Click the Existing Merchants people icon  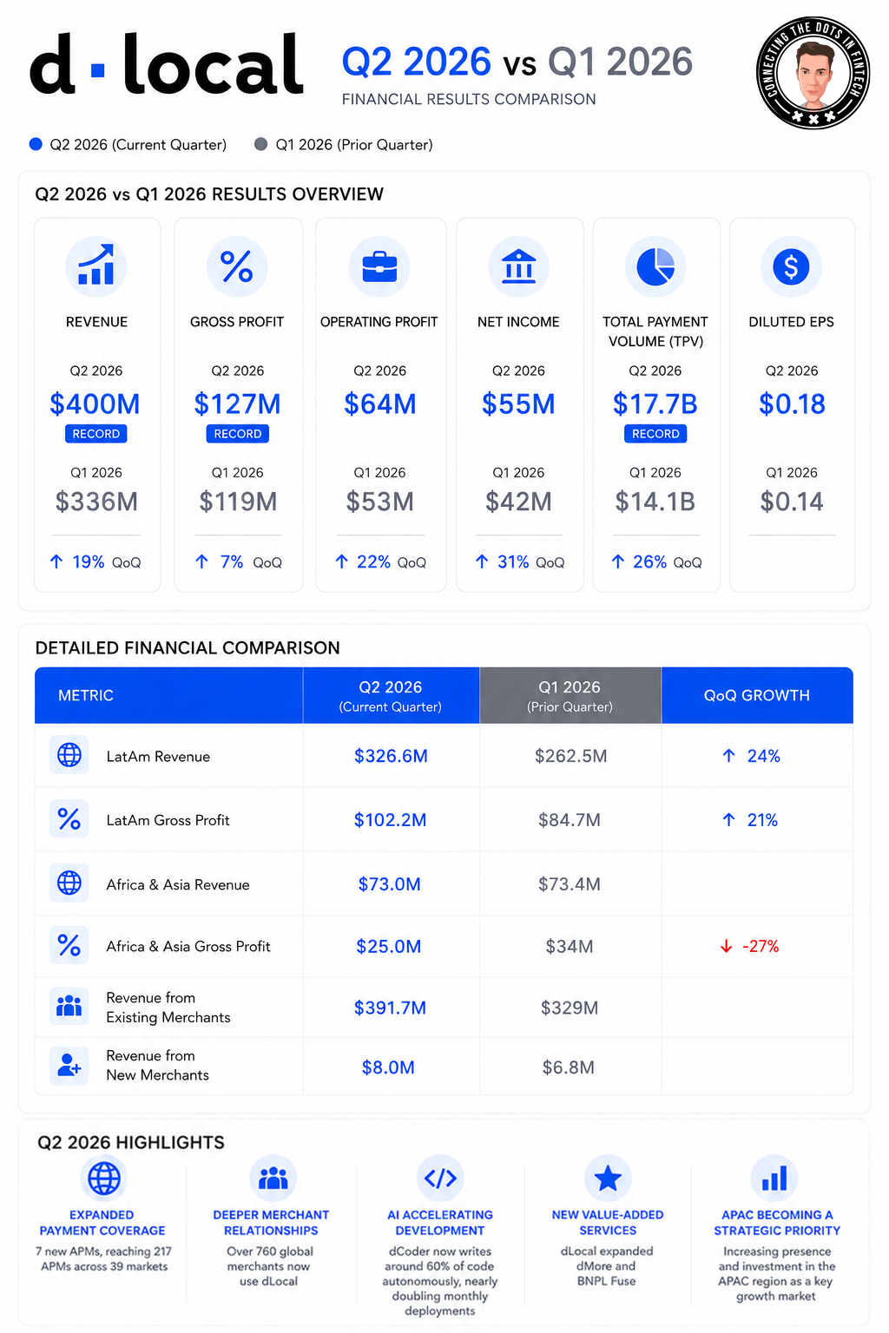(x=69, y=1006)
